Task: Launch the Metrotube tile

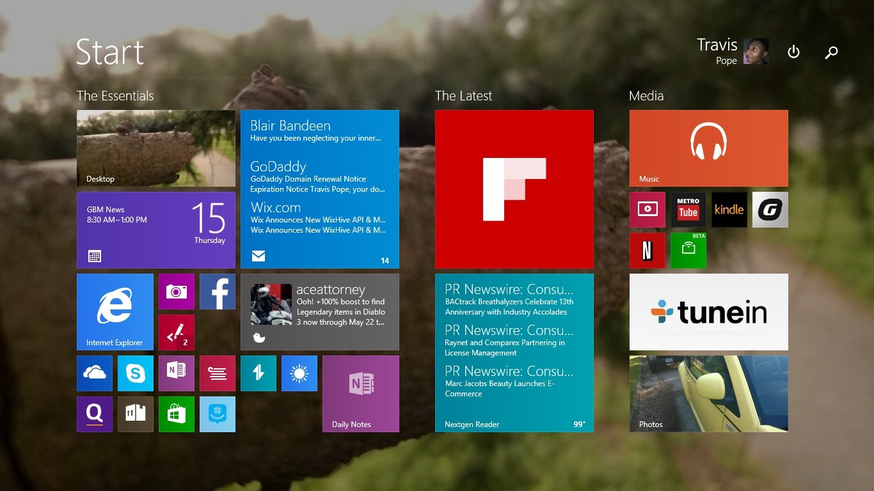Action: click(x=688, y=210)
